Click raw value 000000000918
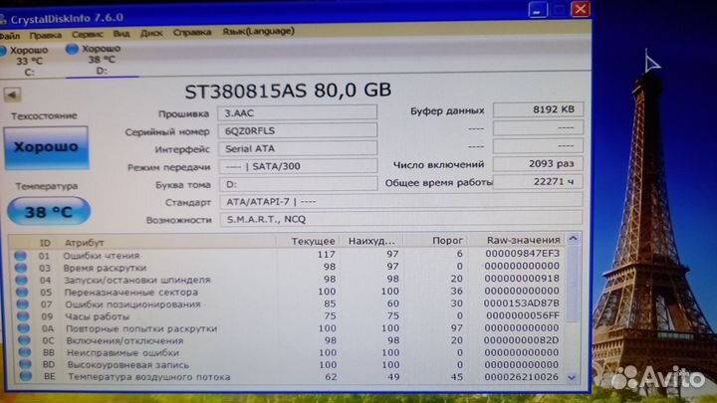Viewport: 717px width, 403px height. click(x=522, y=279)
